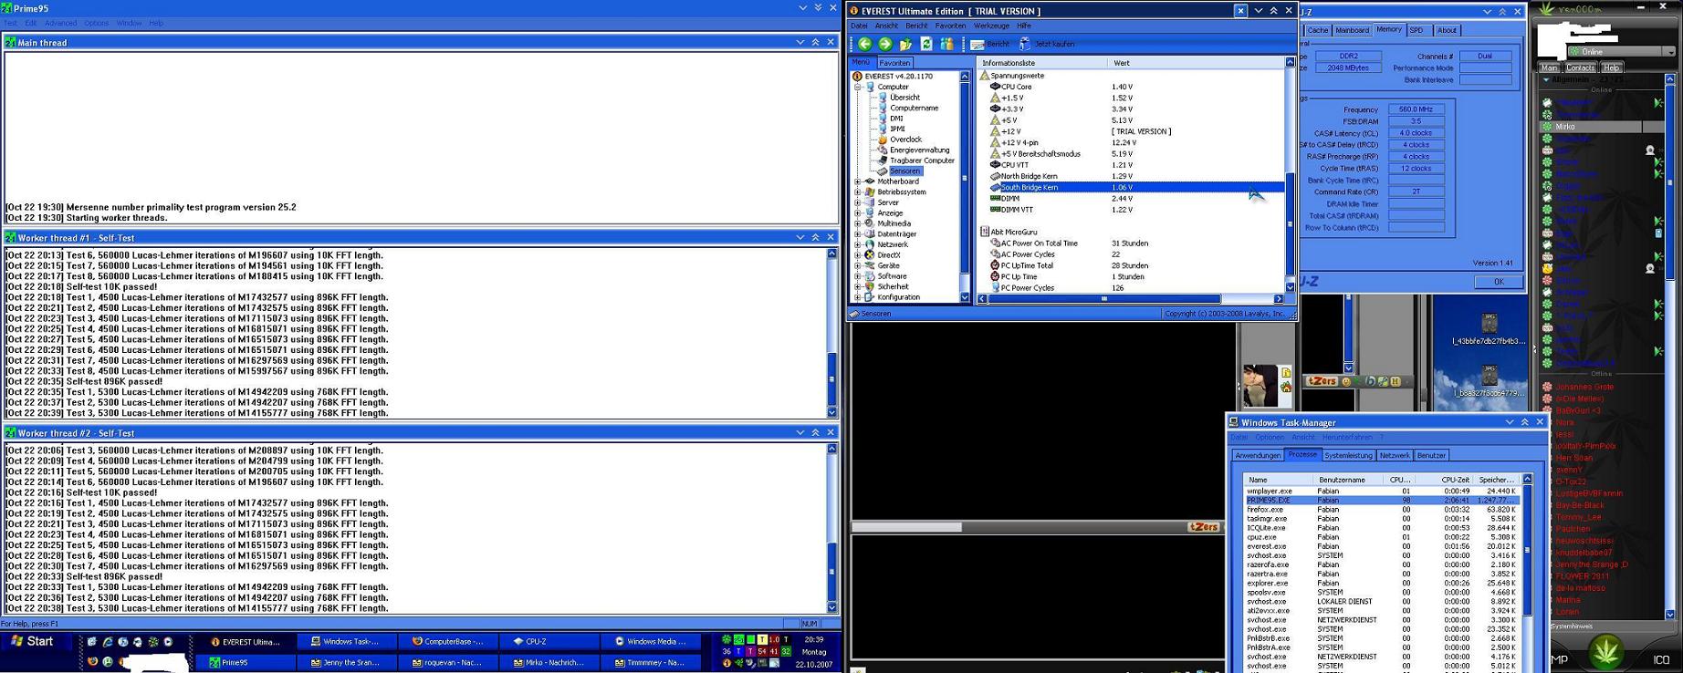The height and width of the screenshot is (673, 1683).
Task: Switch to the Mainboard tab in CPU-Z
Action: coord(1352,30)
